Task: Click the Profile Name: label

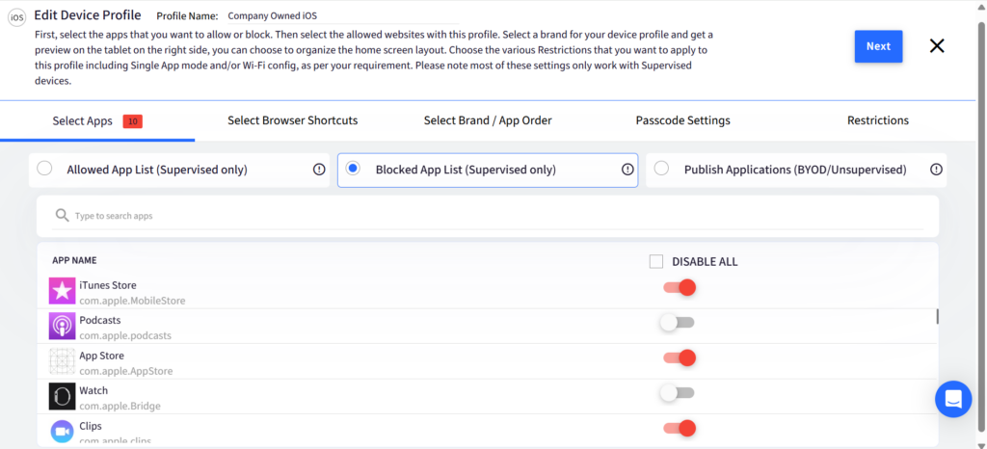Action: [x=188, y=16]
